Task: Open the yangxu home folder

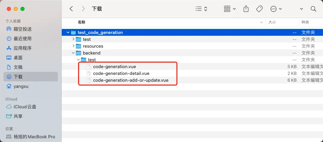Action: click(x=21, y=86)
